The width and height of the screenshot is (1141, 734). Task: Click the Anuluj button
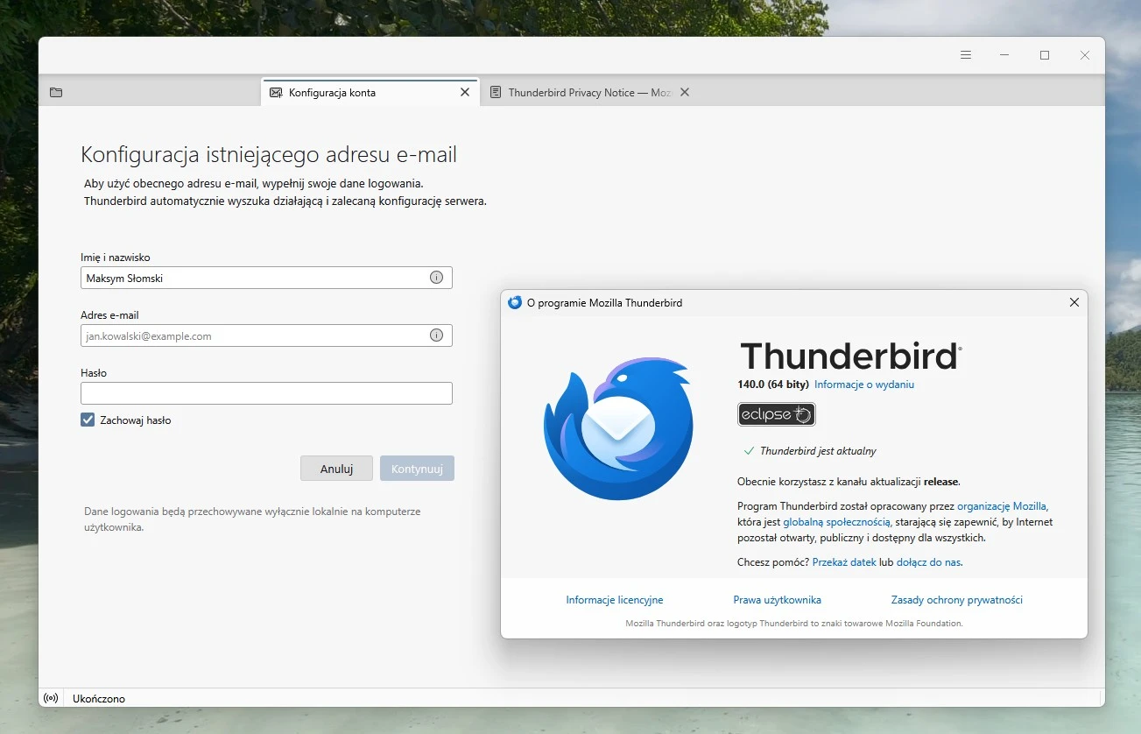[336, 469]
